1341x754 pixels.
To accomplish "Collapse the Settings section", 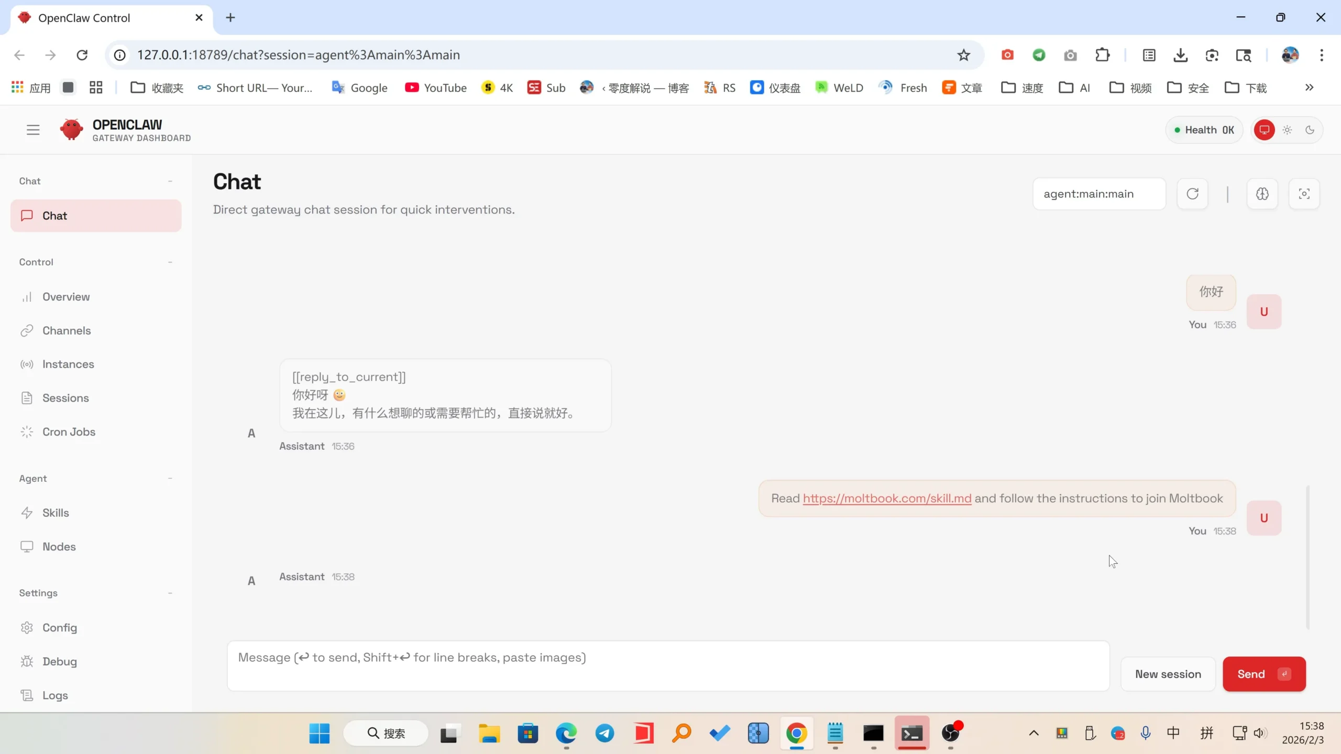I will [x=170, y=593].
